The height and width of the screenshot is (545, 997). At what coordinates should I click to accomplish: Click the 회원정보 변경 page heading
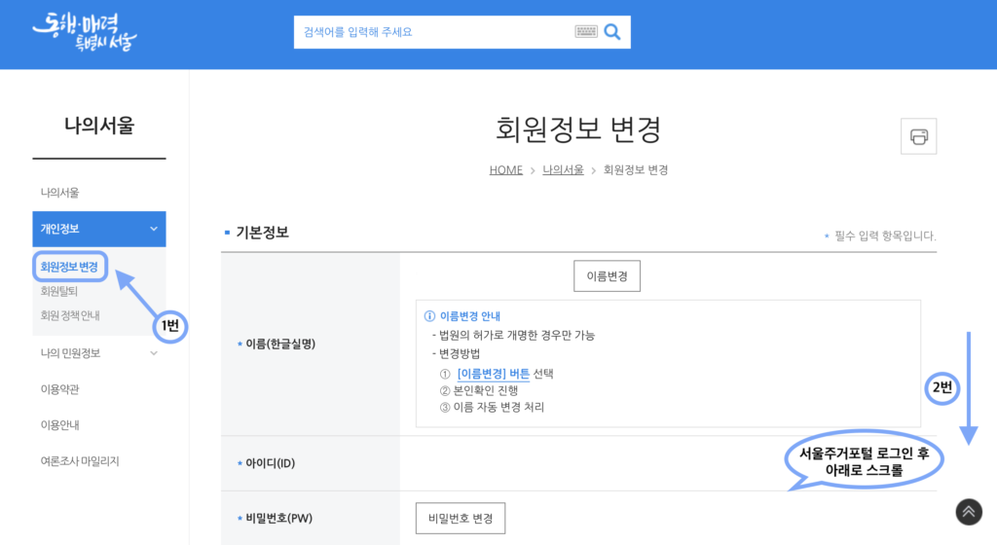(x=578, y=128)
